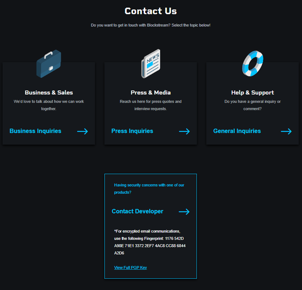Click the Business & Sales heading
Screen dimensions: 302x290
tap(49, 93)
